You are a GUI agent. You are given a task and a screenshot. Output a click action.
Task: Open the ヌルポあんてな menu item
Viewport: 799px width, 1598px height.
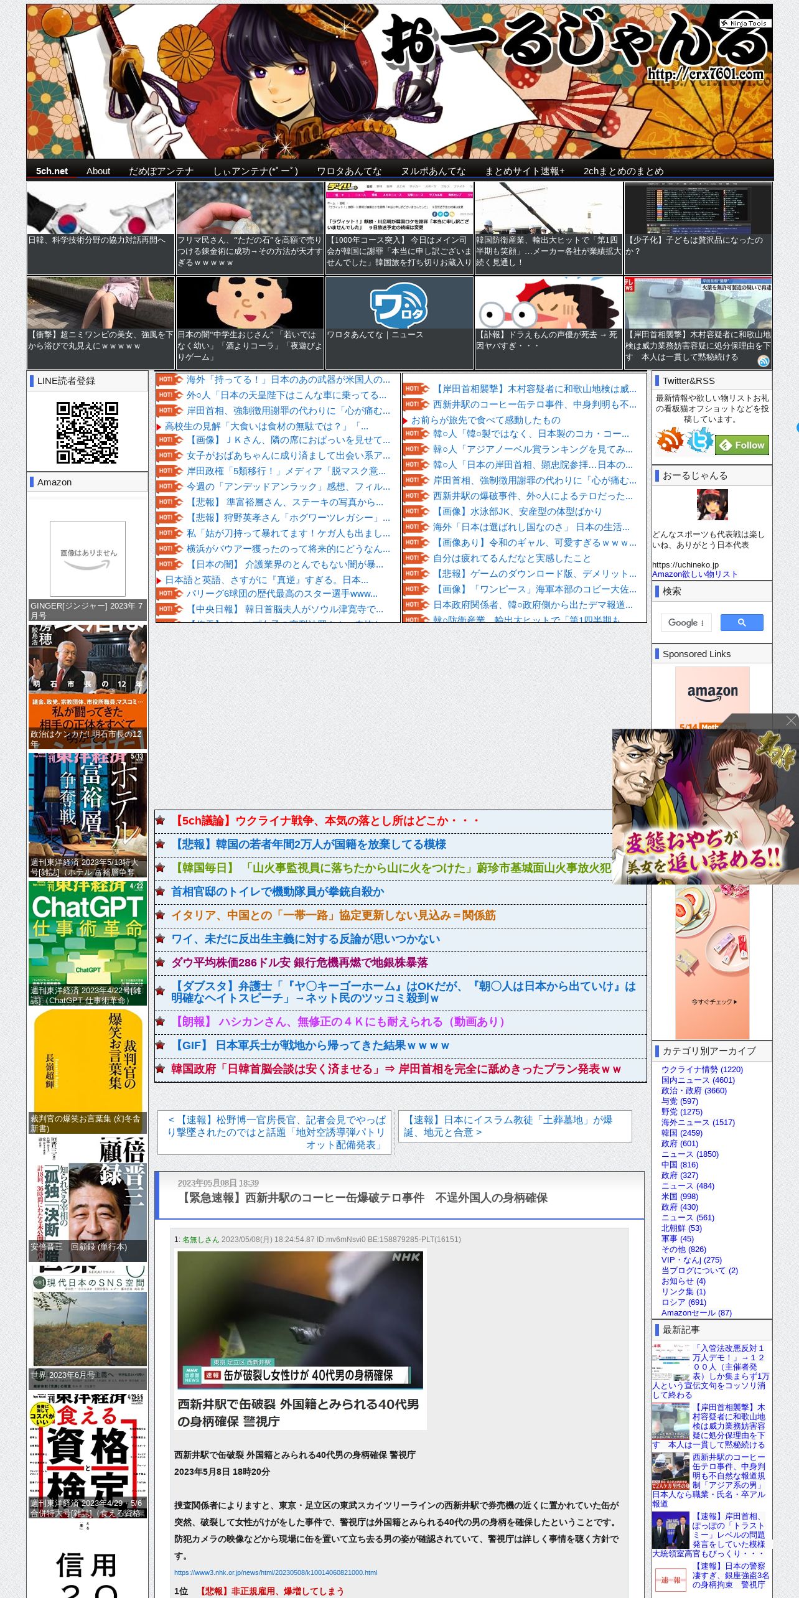tap(433, 171)
